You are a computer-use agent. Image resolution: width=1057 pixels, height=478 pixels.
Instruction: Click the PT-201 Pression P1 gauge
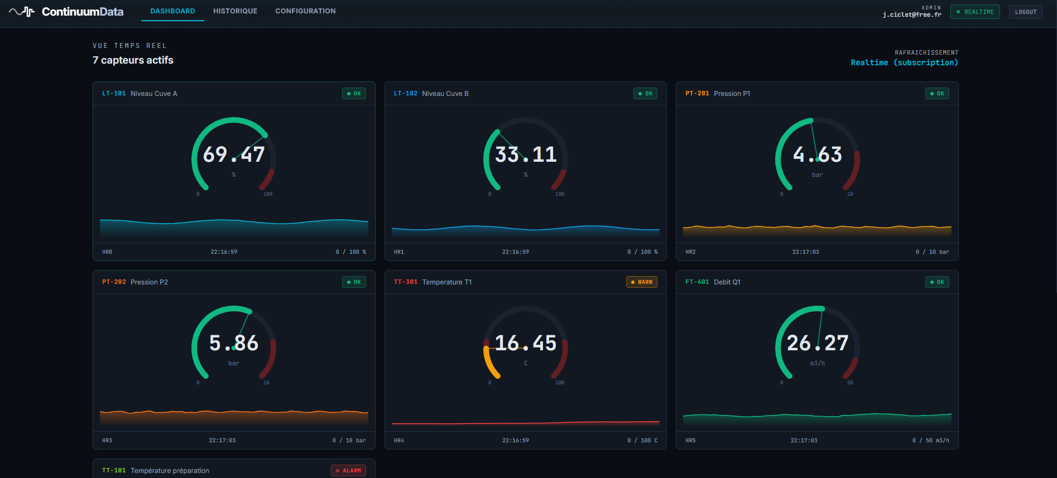pos(818,156)
